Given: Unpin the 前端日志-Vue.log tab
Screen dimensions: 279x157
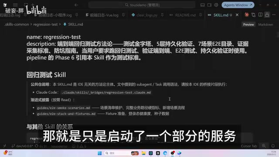Looking at the screenshot, I should [123, 15].
